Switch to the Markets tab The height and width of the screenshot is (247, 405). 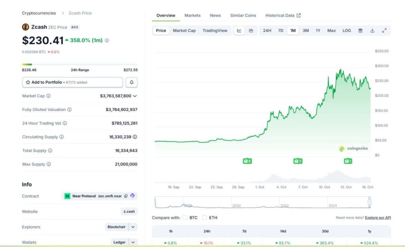pos(192,15)
